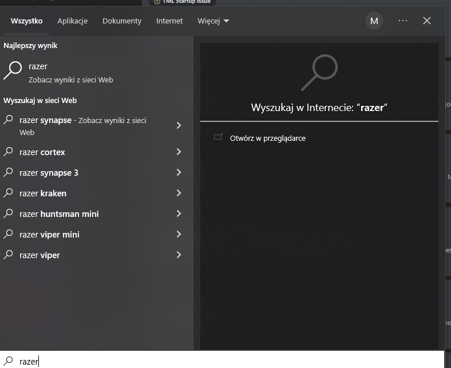Expand razer synapse suggestion arrow
Screen dimensions: 451x368
179,125
